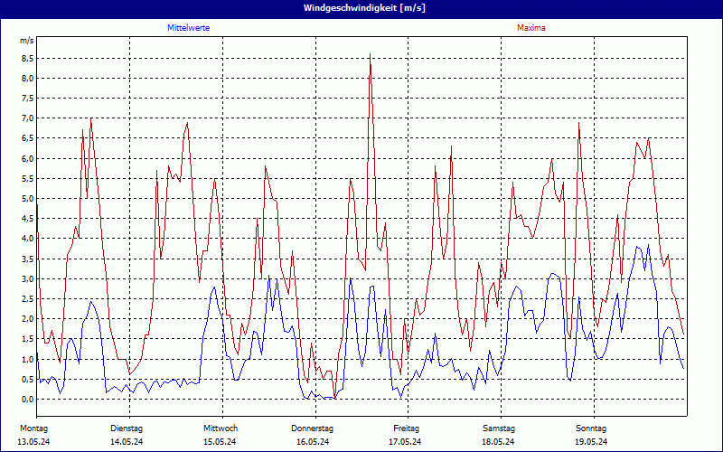Select the blue Mittelwerte legend label
The width and height of the screenshot is (723, 452).
coord(189,28)
